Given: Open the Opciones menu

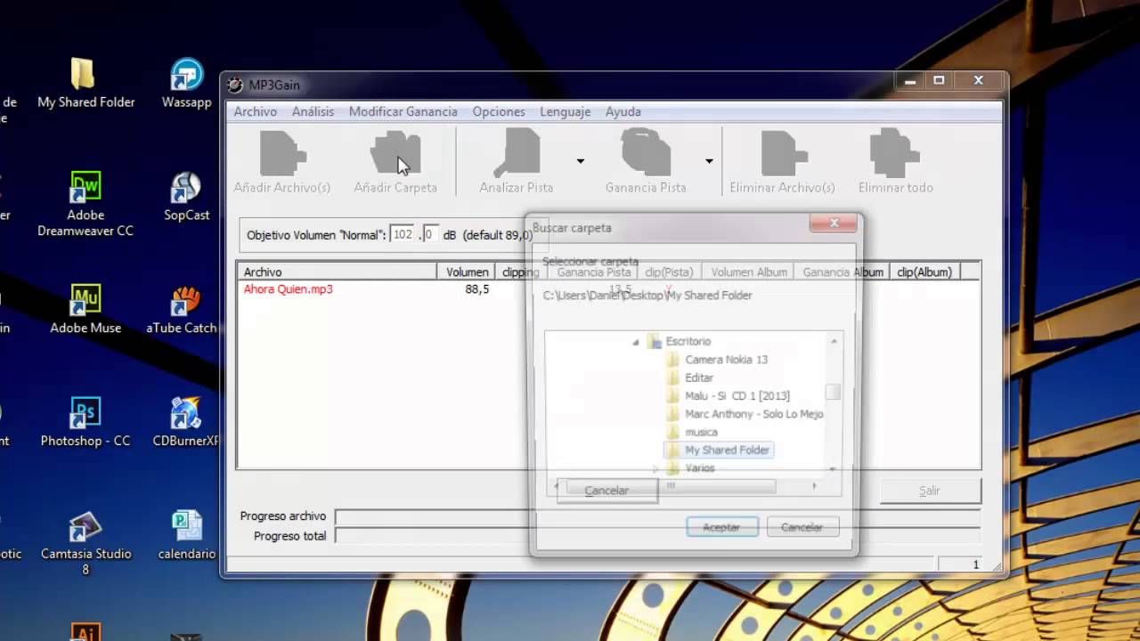Looking at the screenshot, I should pos(499,111).
